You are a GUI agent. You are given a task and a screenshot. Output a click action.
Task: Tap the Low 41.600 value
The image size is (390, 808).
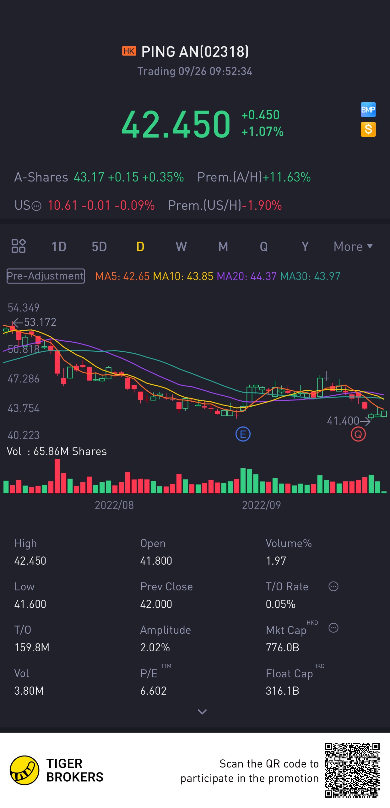pos(30,604)
